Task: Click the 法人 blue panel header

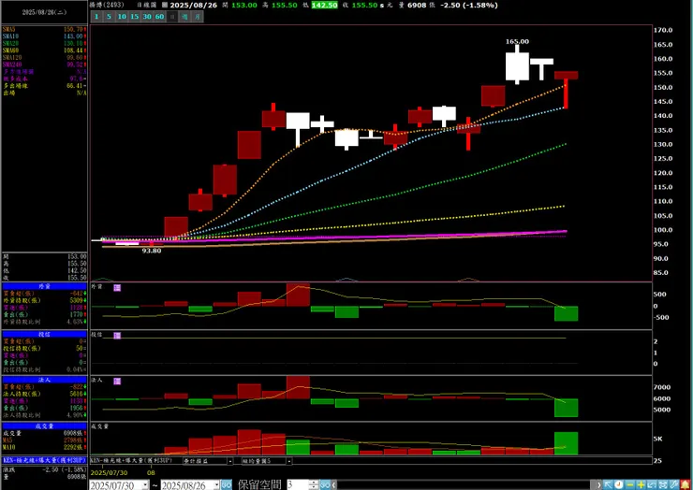Action: [44, 380]
